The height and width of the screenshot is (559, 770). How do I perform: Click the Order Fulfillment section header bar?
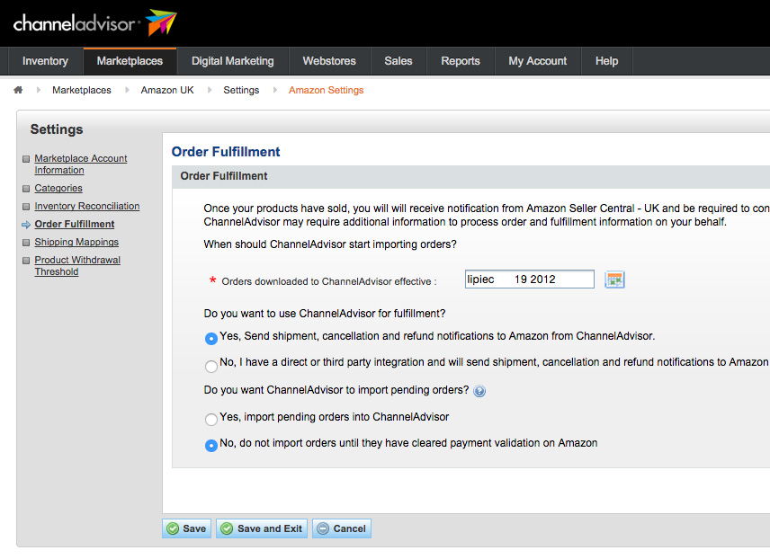pyautogui.click(x=471, y=176)
